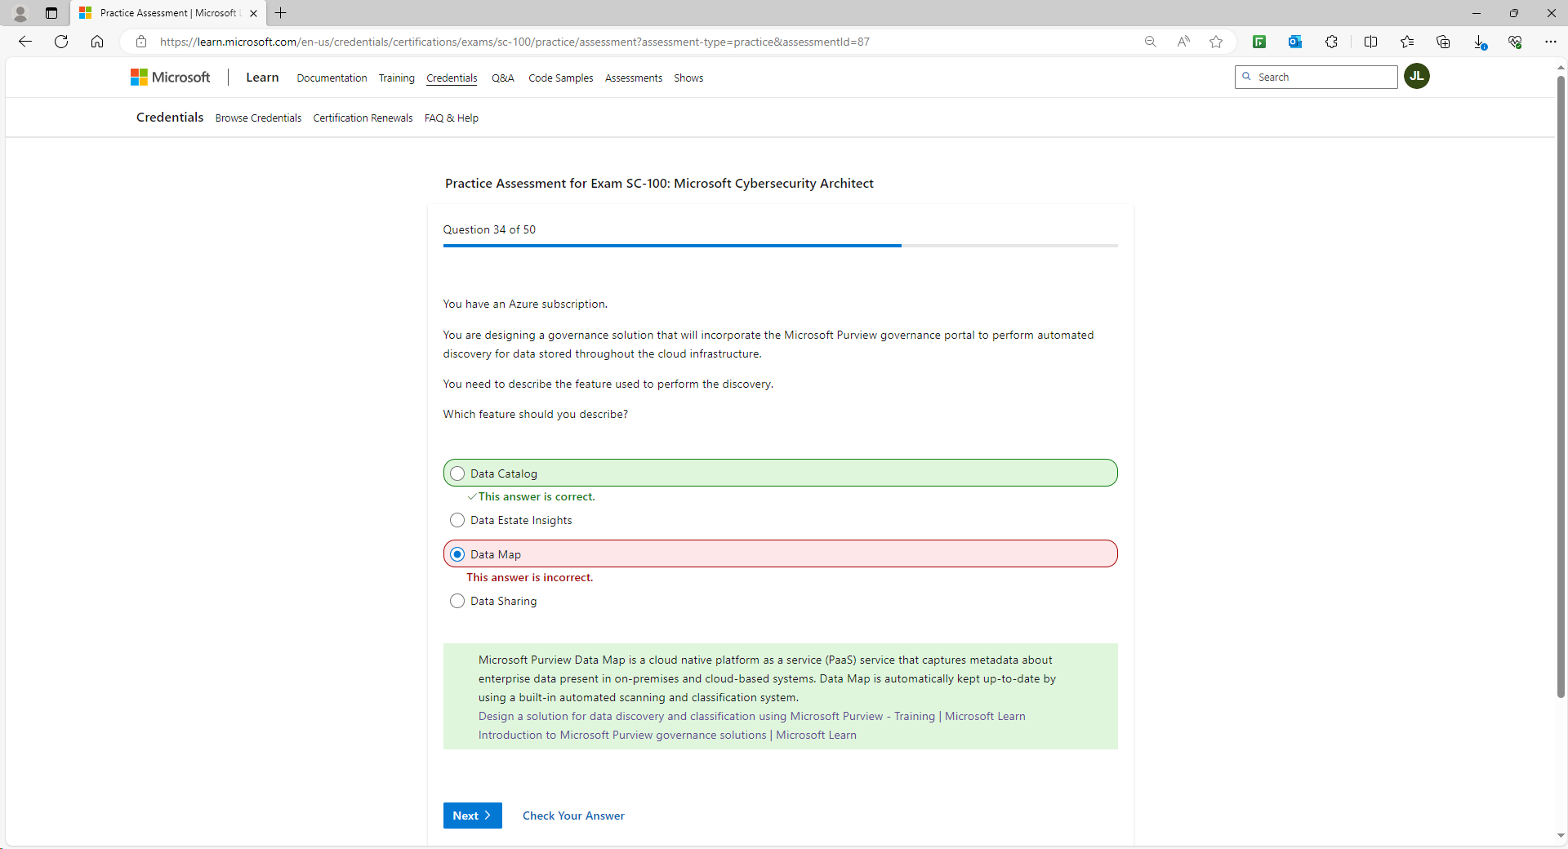Choose the Data Estate Insights option
This screenshot has width=1568, height=849.
pyautogui.click(x=457, y=520)
